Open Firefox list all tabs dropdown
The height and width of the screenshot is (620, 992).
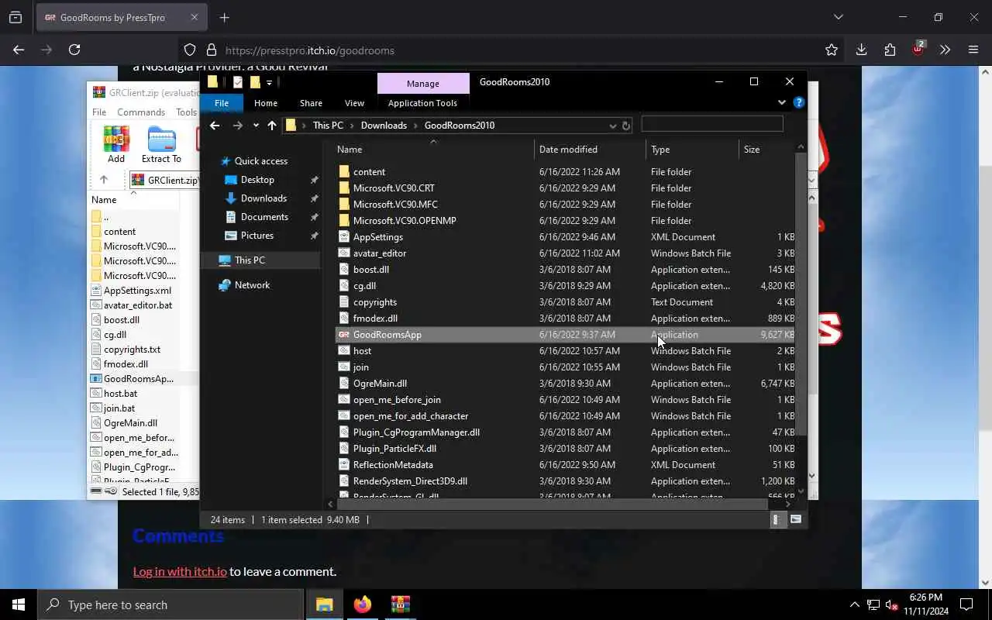(838, 17)
